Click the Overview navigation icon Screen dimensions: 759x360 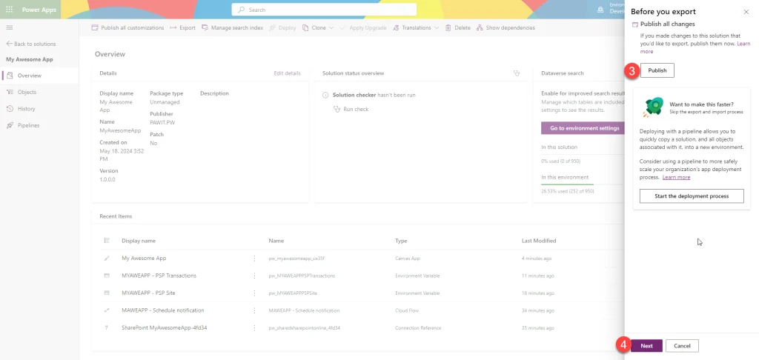pyautogui.click(x=10, y=76)
